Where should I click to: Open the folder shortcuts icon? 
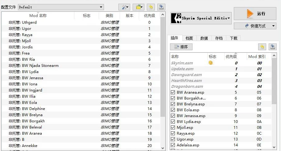point(138,7)
